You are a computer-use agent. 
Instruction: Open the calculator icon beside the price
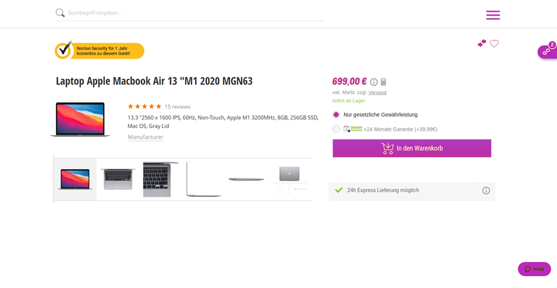(383, 82)
